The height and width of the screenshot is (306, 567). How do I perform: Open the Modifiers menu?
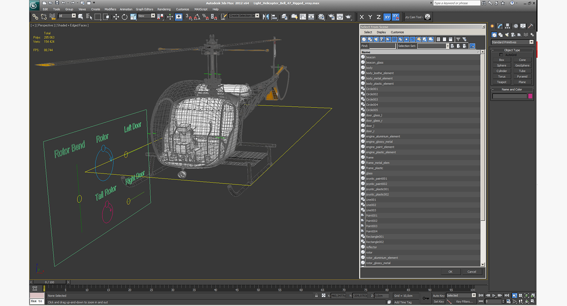click(110, 9)
